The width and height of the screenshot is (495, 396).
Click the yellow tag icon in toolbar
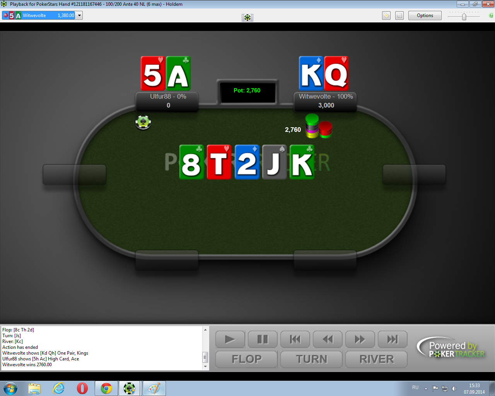386,15
